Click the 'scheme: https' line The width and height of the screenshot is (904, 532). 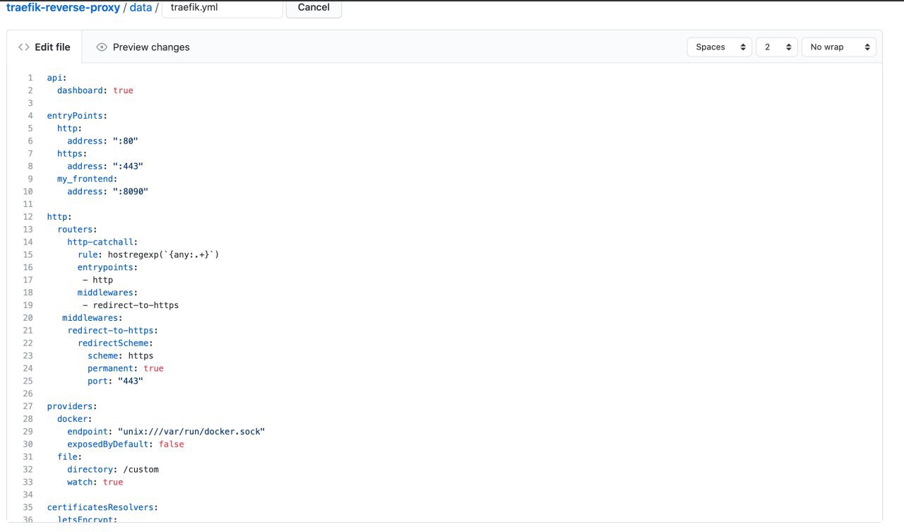120,356
